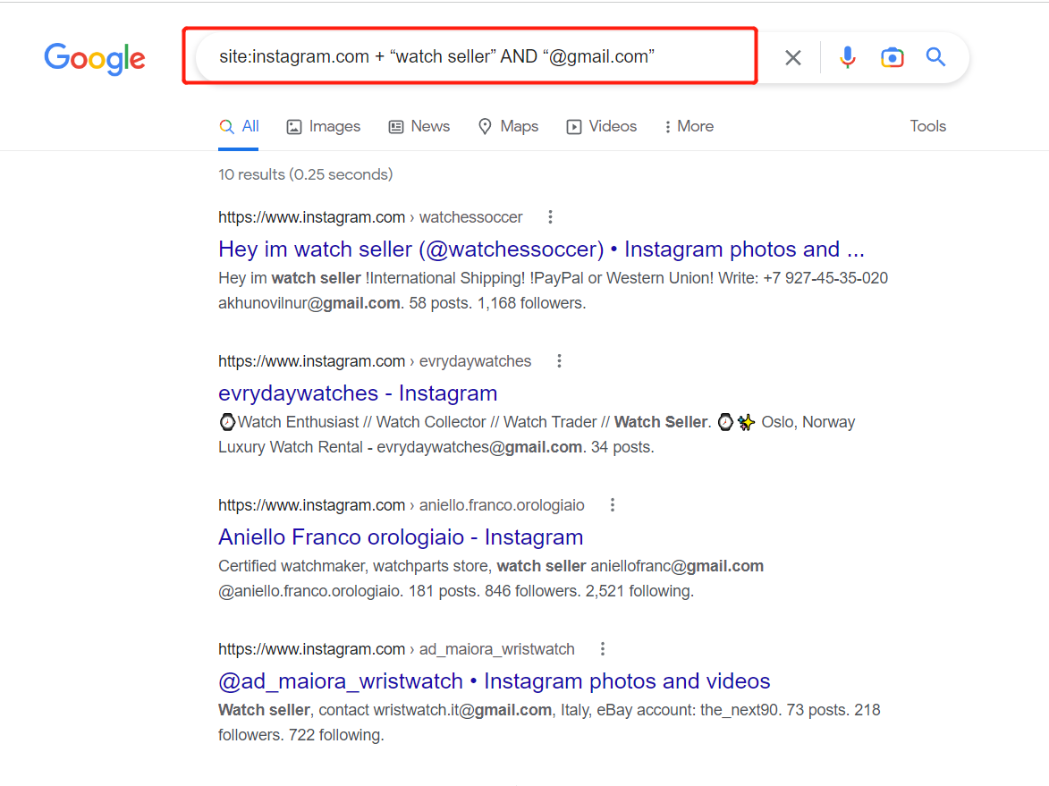Start voice search with the microphone icon

847,57
